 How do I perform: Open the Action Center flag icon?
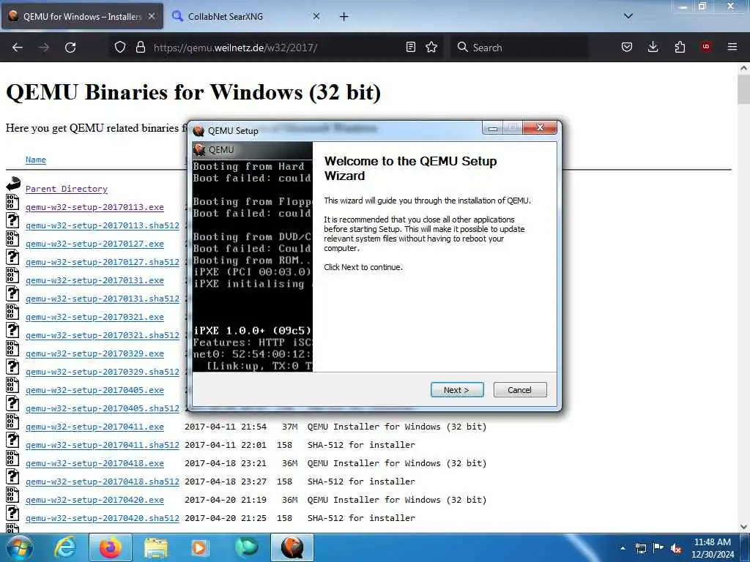658,548
